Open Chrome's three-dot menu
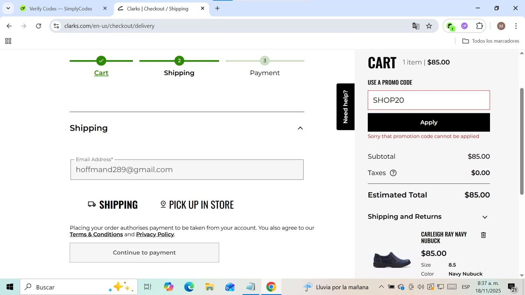The height and width of the screenshot is (295, 525). 516,26
